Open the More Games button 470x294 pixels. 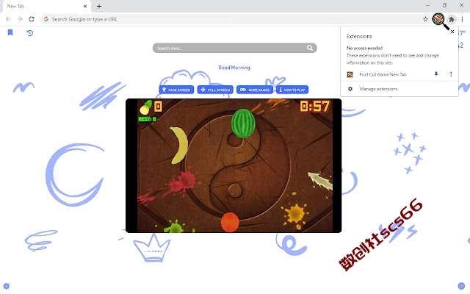(x=255, y=90)
